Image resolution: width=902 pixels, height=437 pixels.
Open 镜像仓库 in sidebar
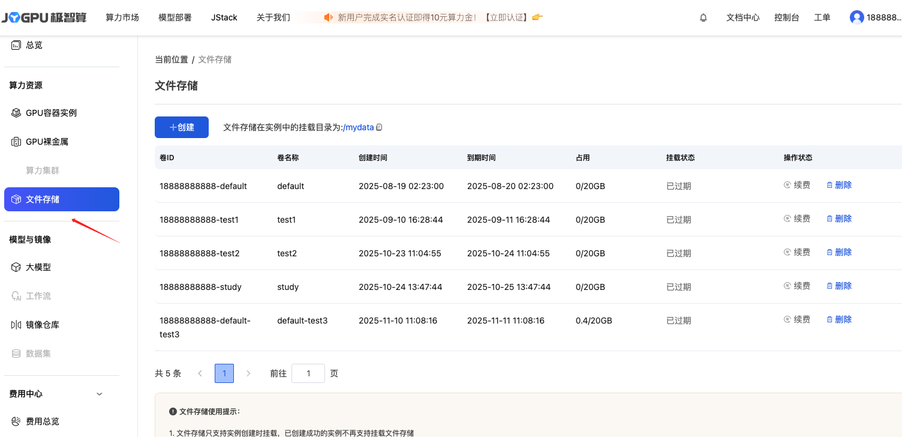42,325
